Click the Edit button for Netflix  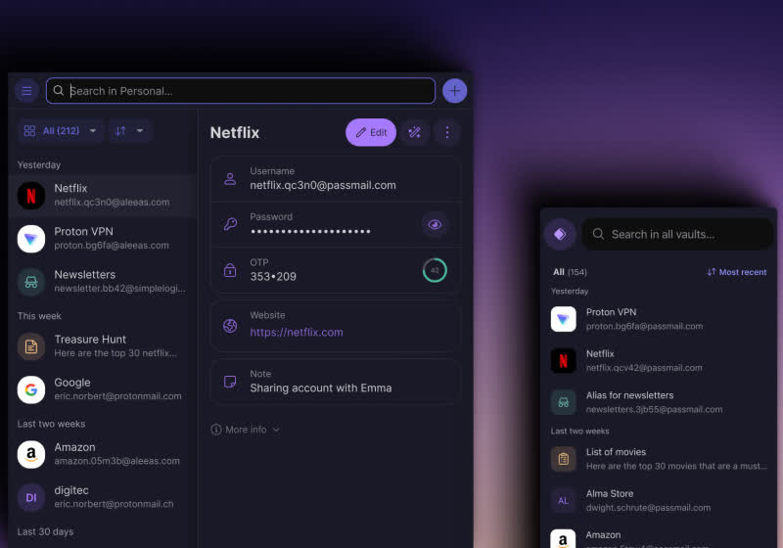(371, 132)
